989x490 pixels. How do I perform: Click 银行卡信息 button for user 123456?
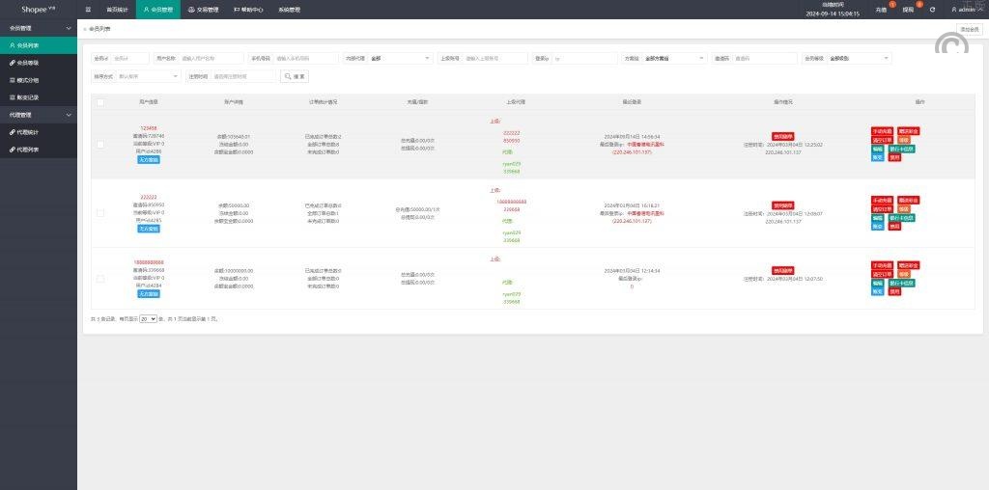click(x=901, y=149)
